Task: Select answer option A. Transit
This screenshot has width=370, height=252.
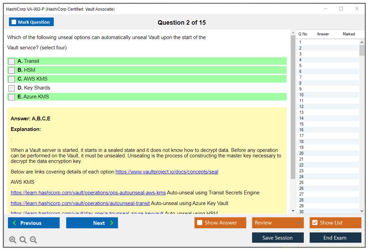Action: 12,61
